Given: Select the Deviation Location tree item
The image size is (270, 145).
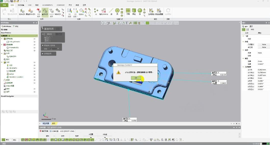Looking at the screenshot, I should coord(16,77).
